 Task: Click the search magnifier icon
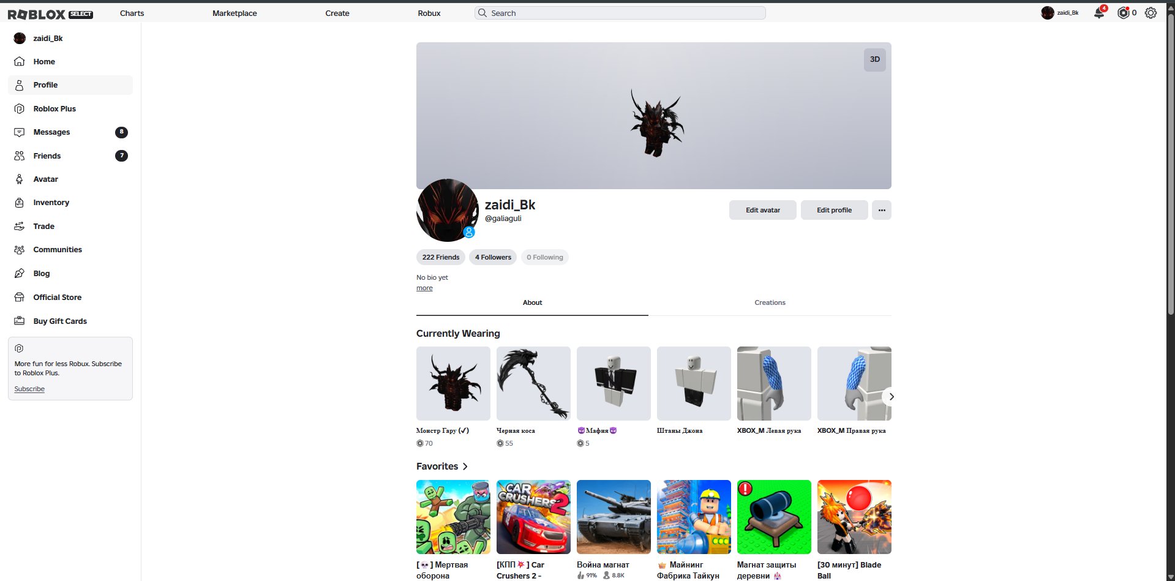click(482, 13)
